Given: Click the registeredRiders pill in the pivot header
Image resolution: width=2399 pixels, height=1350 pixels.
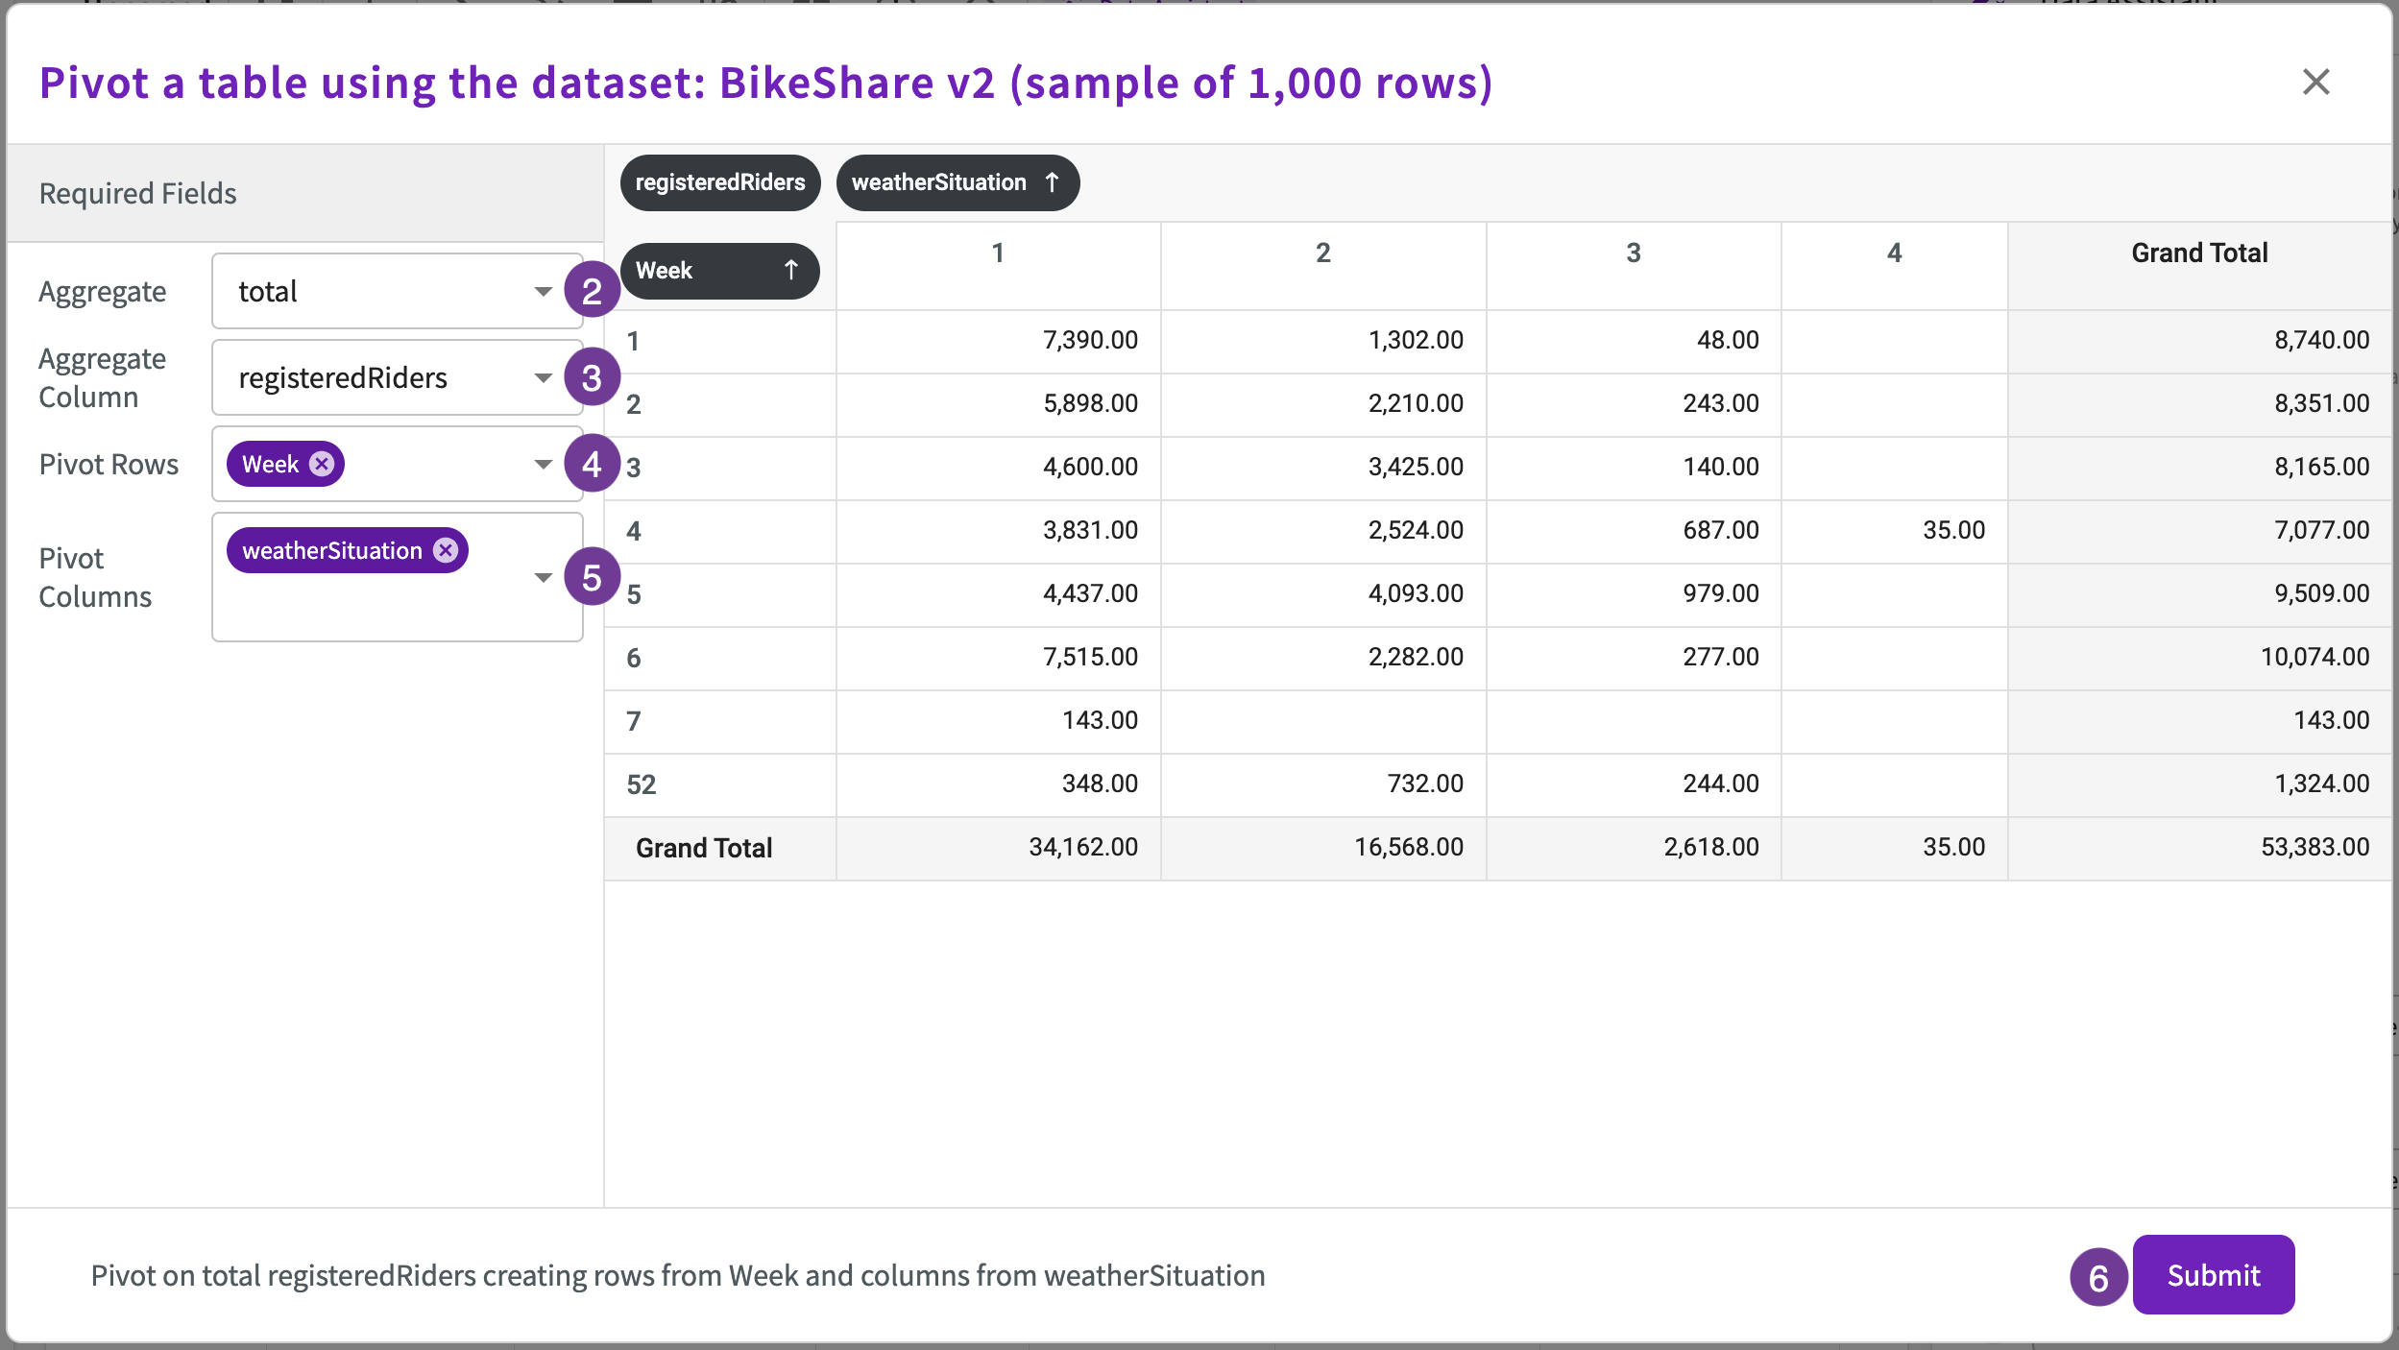Looking at the screenshot, I should (x=720, y=182).
